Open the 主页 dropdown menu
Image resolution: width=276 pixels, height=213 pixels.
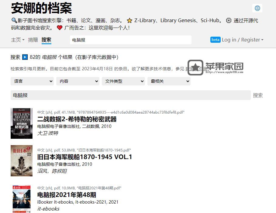pos(18,40)
